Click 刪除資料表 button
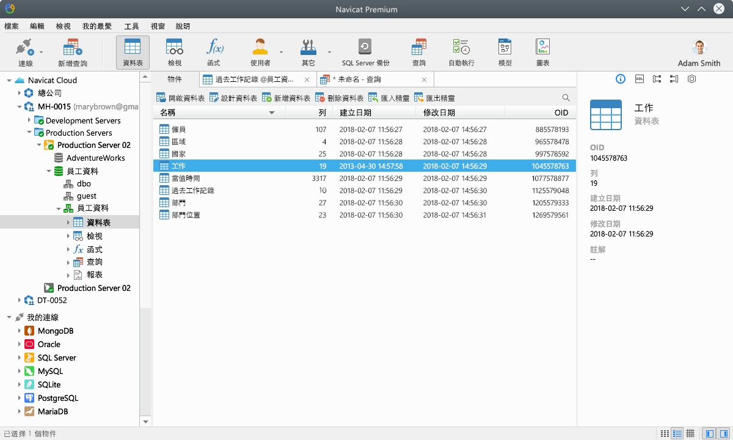The width and height of the screenshot is (733, 440). coord(339,98)
